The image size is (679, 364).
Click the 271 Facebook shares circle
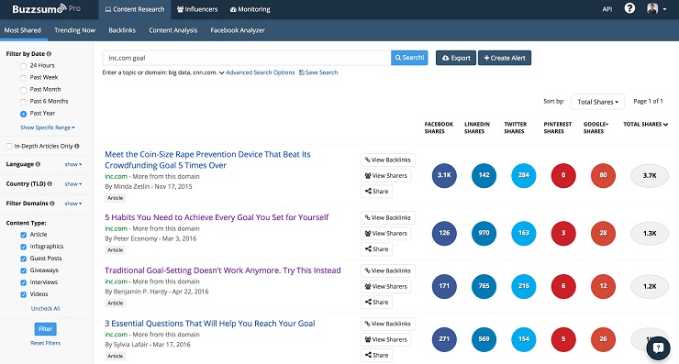[x=444, y=339]
